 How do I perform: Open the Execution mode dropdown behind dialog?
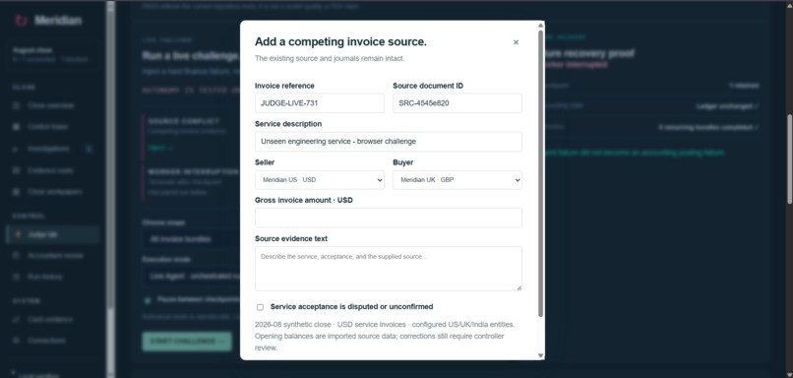(191, 277)
